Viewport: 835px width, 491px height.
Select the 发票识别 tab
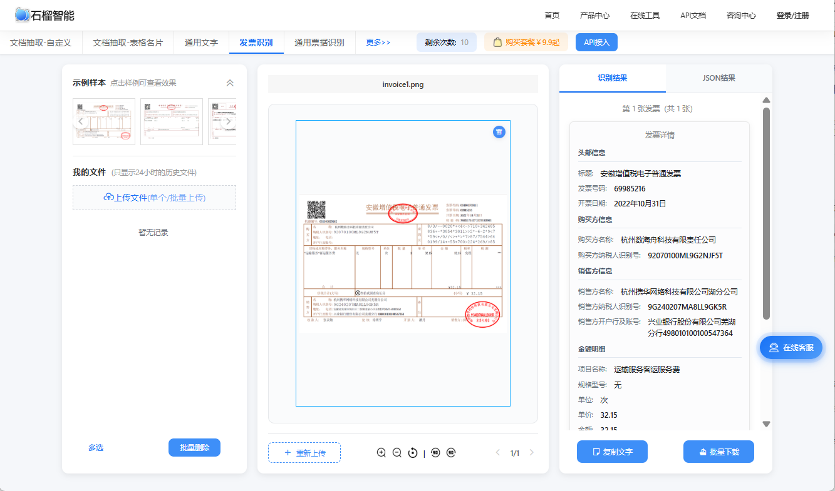pos(256,43)
